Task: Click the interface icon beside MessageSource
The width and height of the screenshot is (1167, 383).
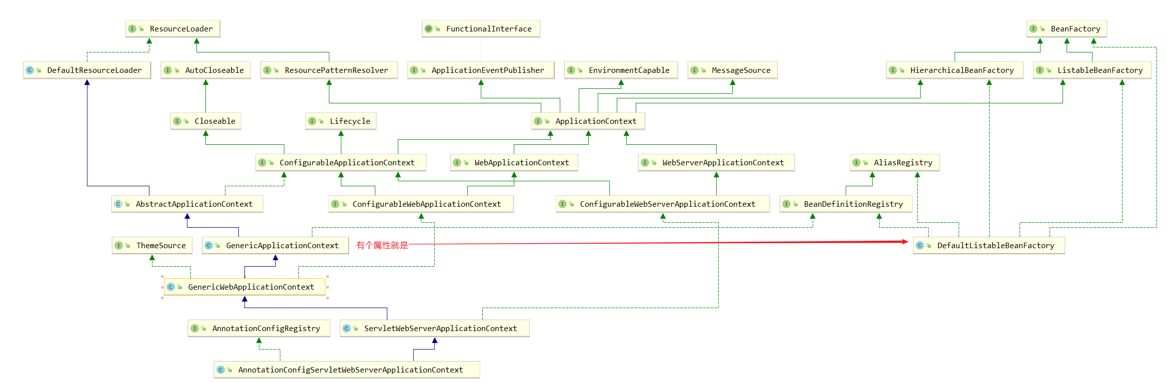Action: pos(694,70)
